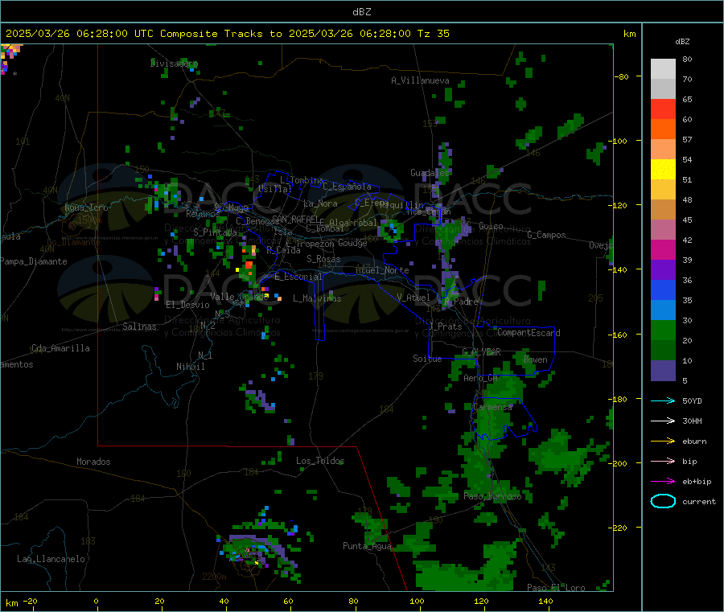The image size is (724, 612).
Task: Click the 'Los_Toldos' map label
Action: tap(320, 461)
